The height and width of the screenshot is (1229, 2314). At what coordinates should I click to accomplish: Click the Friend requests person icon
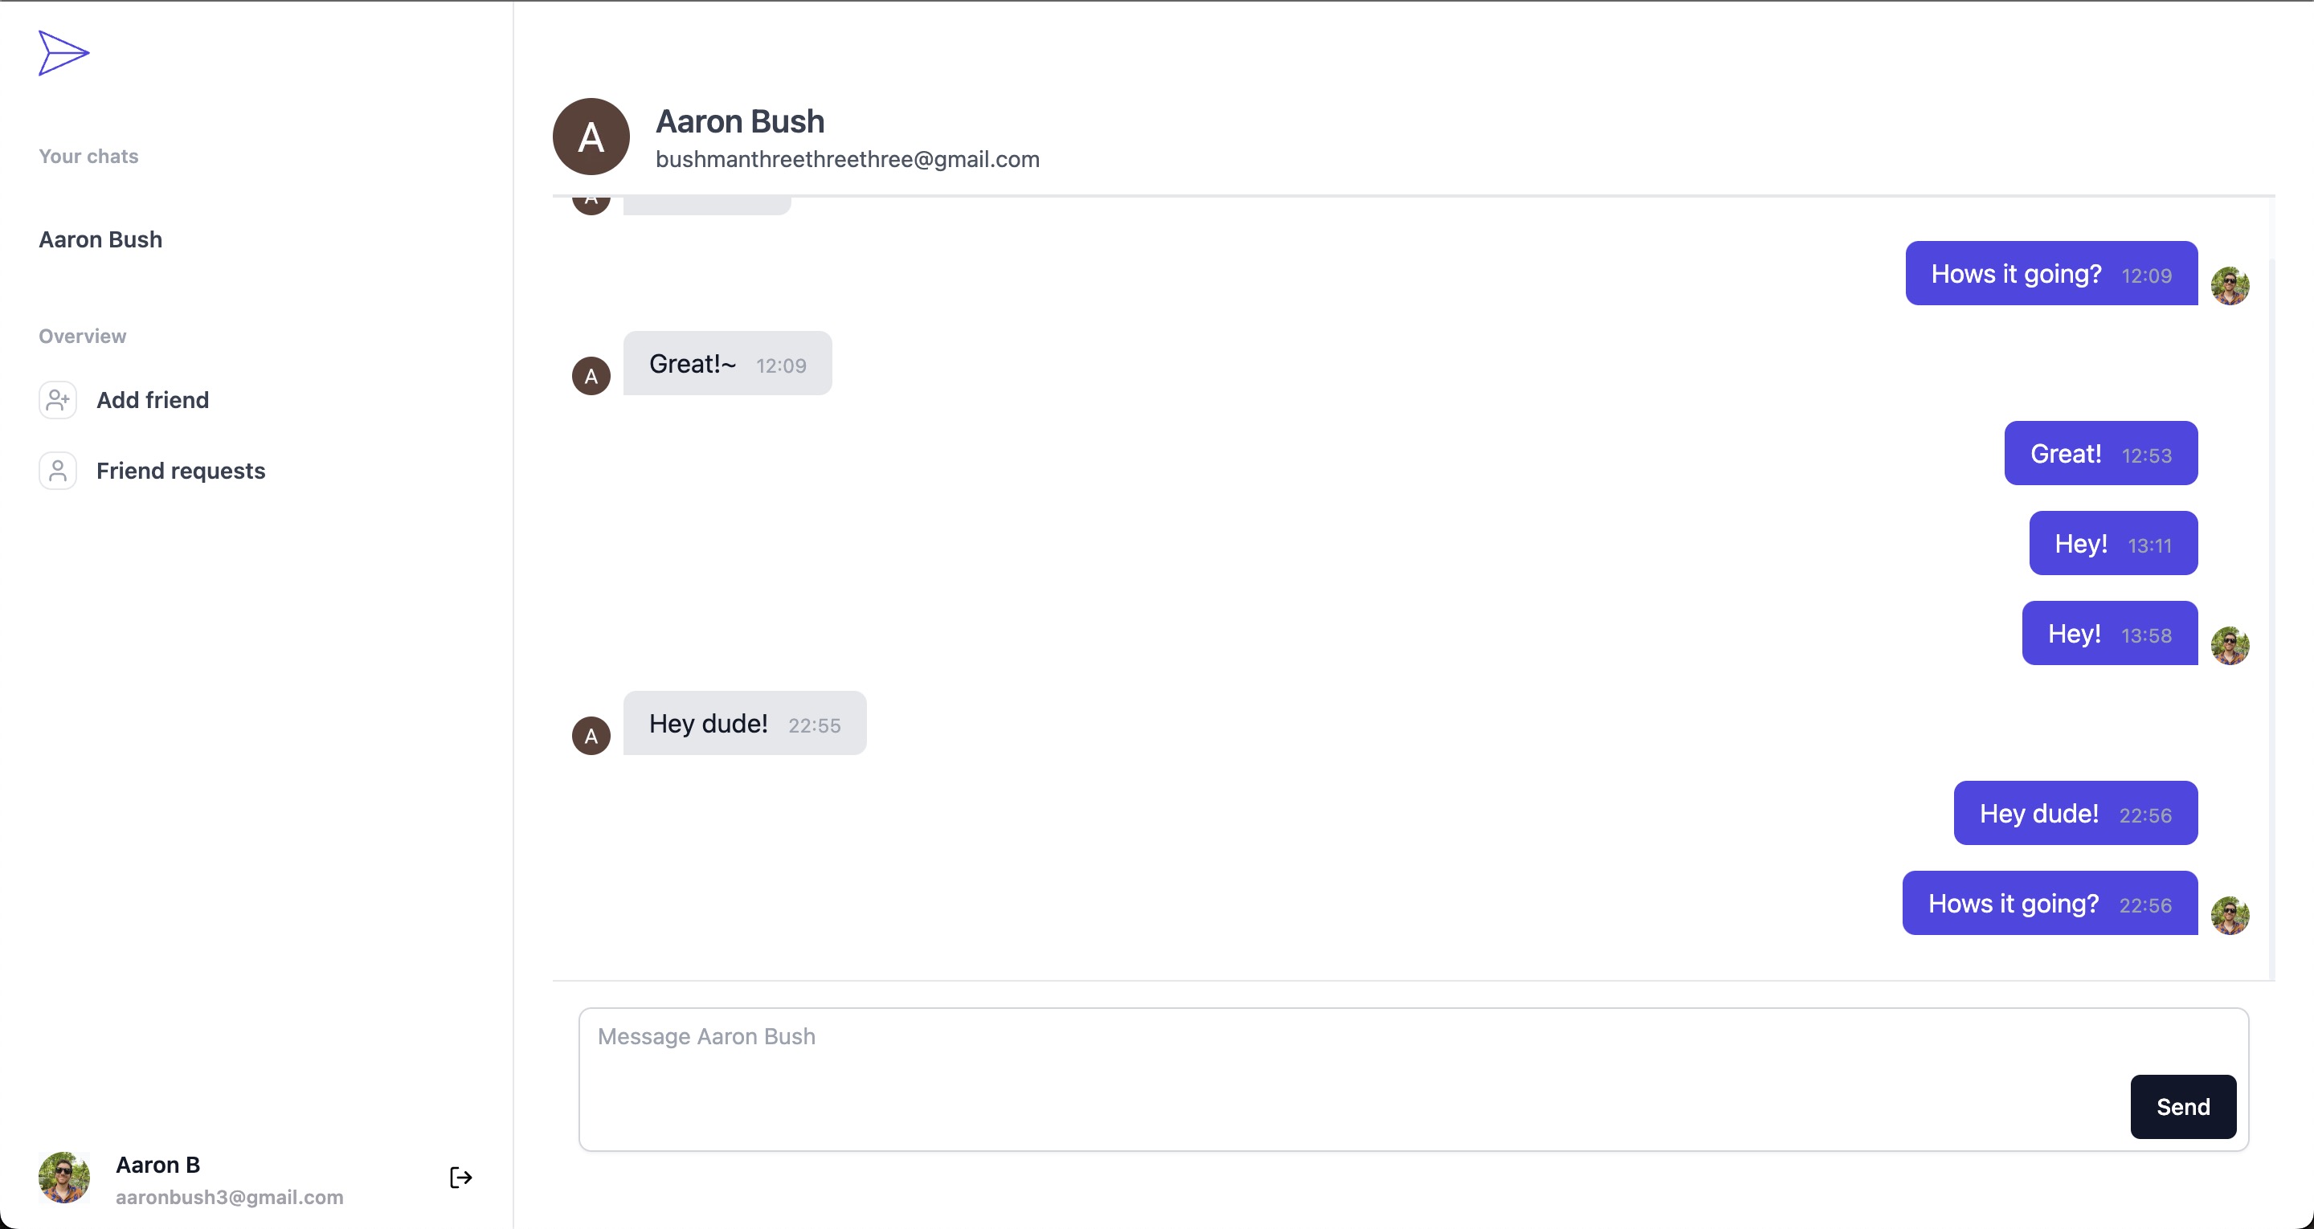click(x=58, y=471)
